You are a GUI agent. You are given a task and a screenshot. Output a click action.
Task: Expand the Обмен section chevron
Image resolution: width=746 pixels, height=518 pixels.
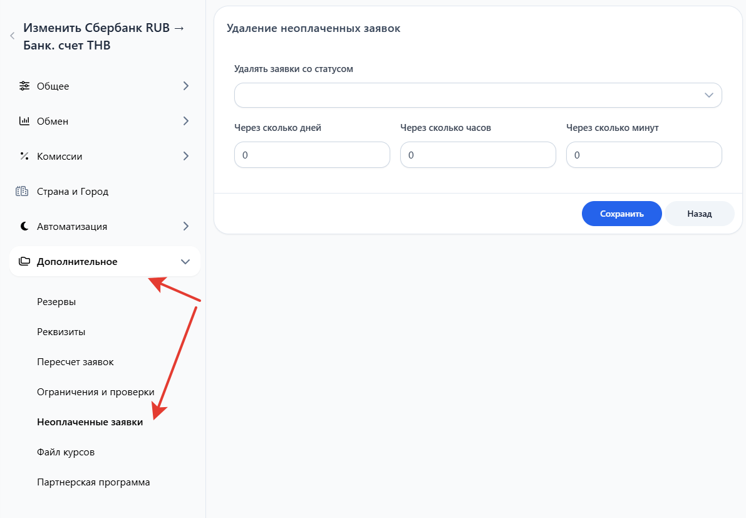pyautogui.click(x=185, y=121)
